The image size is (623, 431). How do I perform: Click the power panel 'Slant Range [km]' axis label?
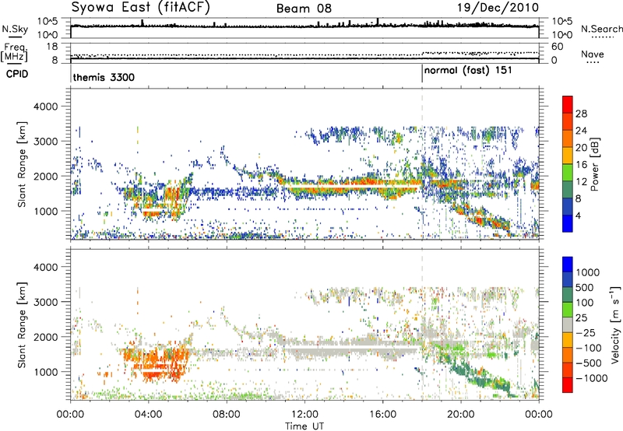(x=22, y=164)
